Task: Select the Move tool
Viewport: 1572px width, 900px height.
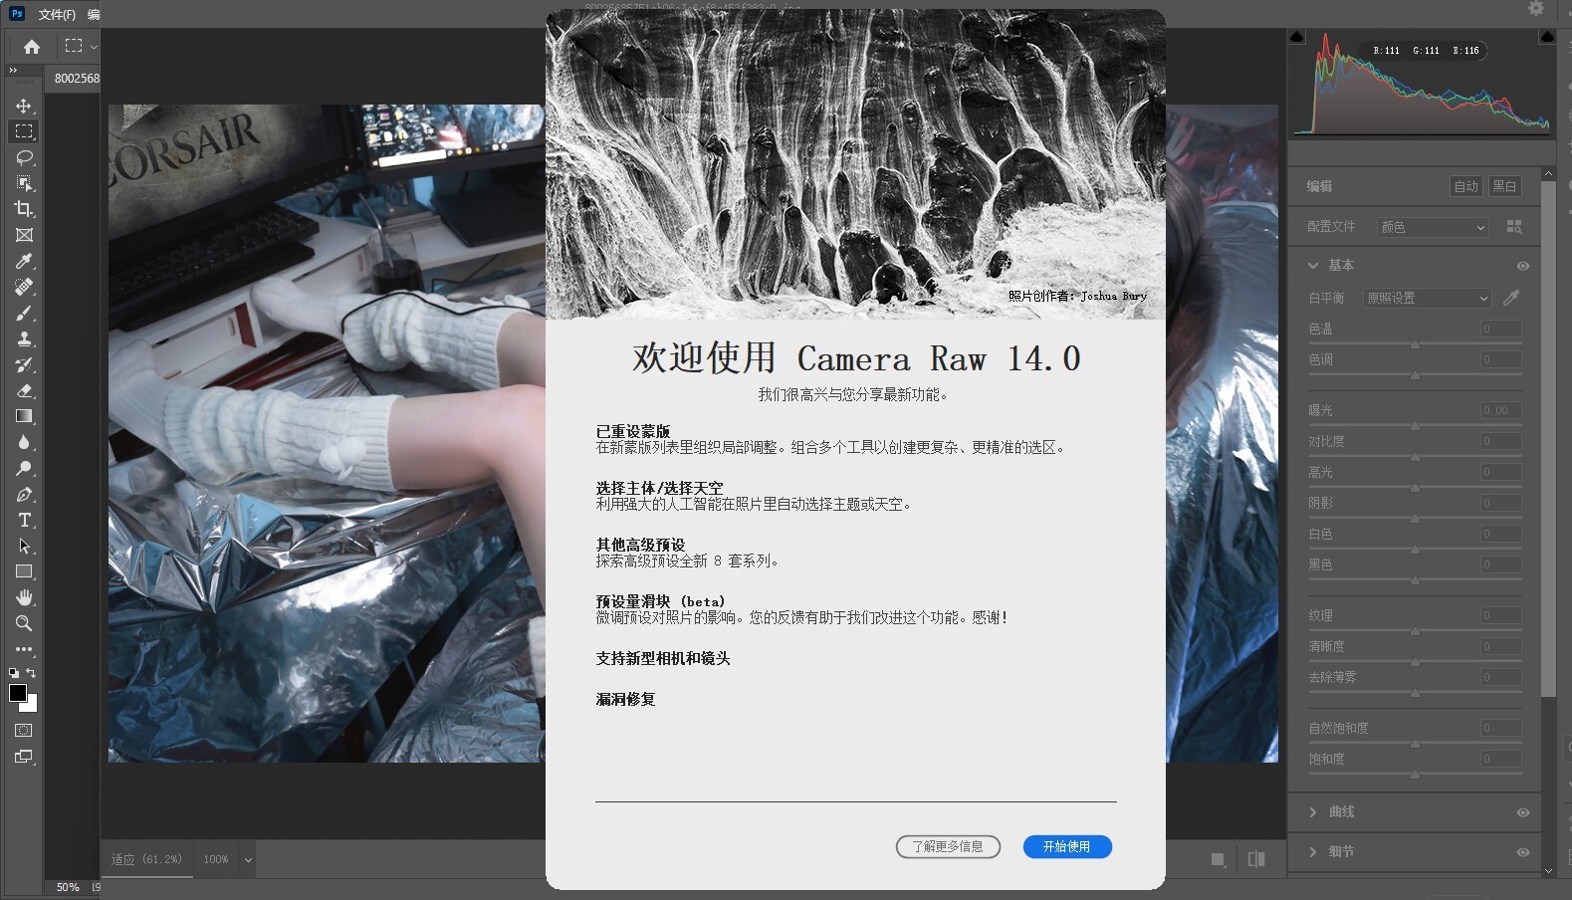Action: 24,106
